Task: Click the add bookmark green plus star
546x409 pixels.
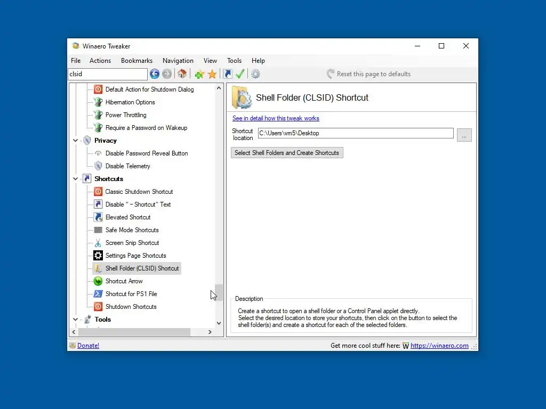Action: pos(199,73)
